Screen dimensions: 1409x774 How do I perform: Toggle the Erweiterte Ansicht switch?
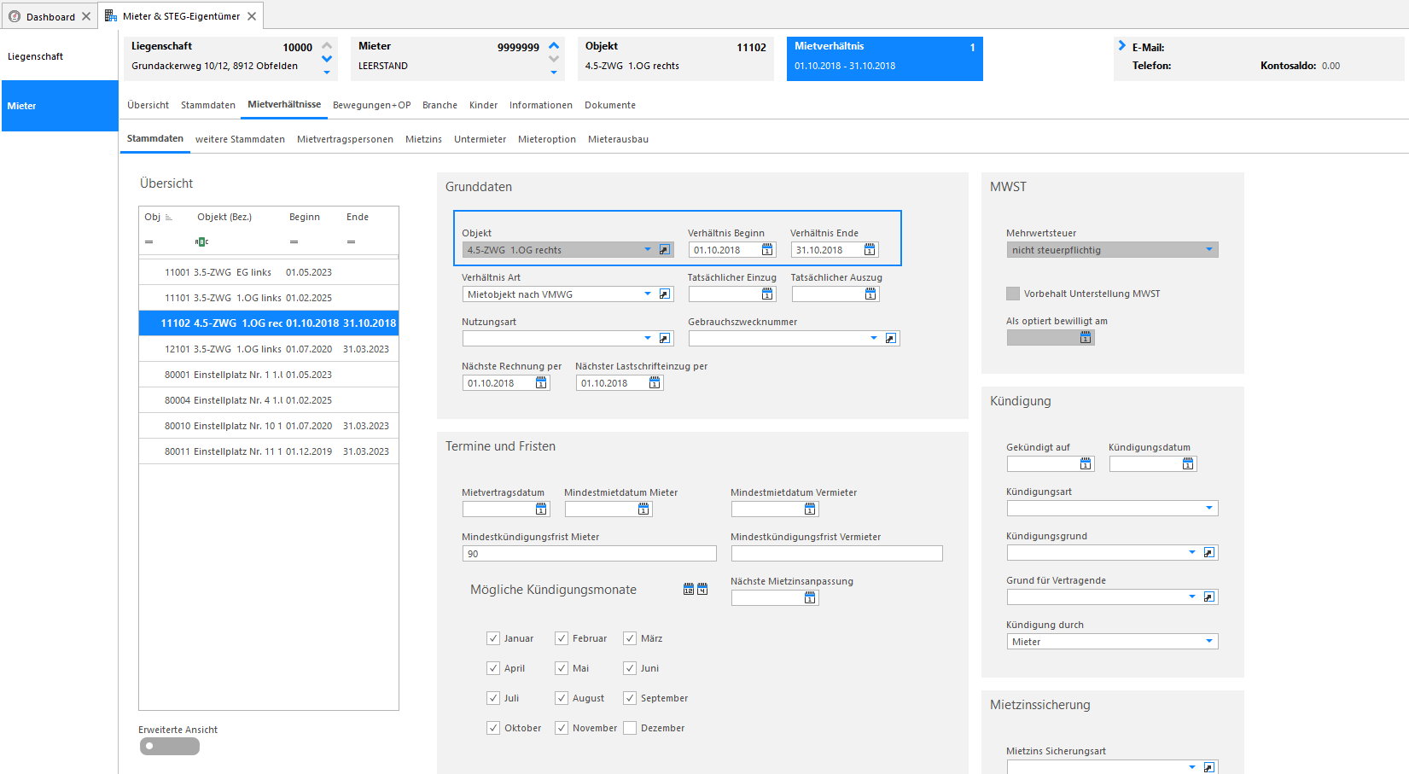coord(170,747)
